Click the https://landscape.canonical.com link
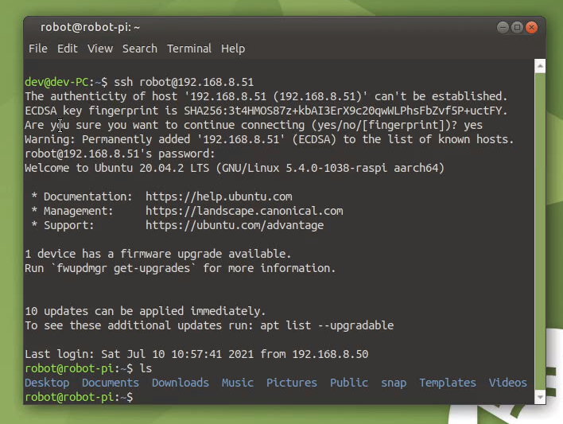This screenshot has height=424, width=563. coord(244,211)
